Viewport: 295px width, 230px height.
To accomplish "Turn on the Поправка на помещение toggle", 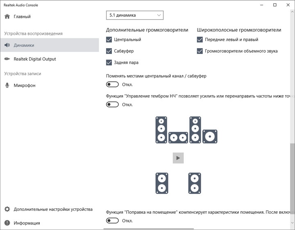I will [x=112, y=221].
